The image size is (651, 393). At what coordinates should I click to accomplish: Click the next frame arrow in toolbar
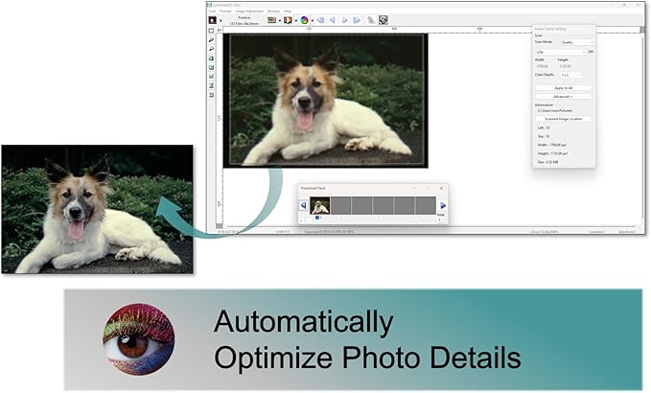[345, 19]
